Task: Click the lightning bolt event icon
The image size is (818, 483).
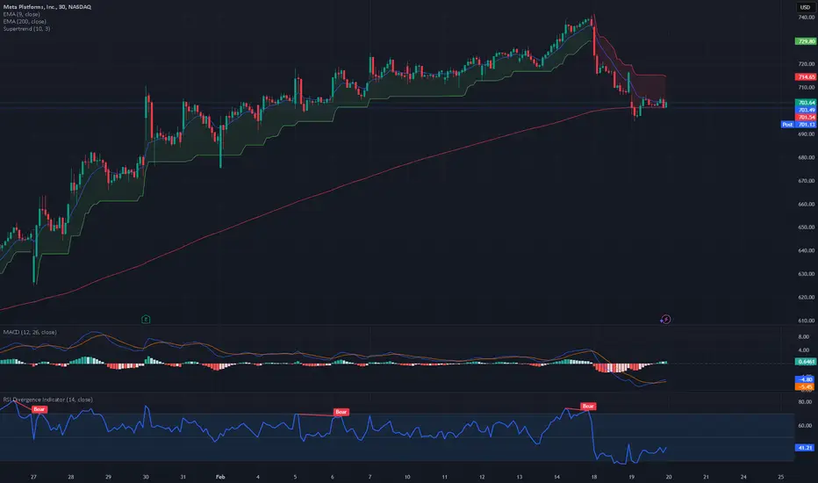Action: (x=665, y=319)
